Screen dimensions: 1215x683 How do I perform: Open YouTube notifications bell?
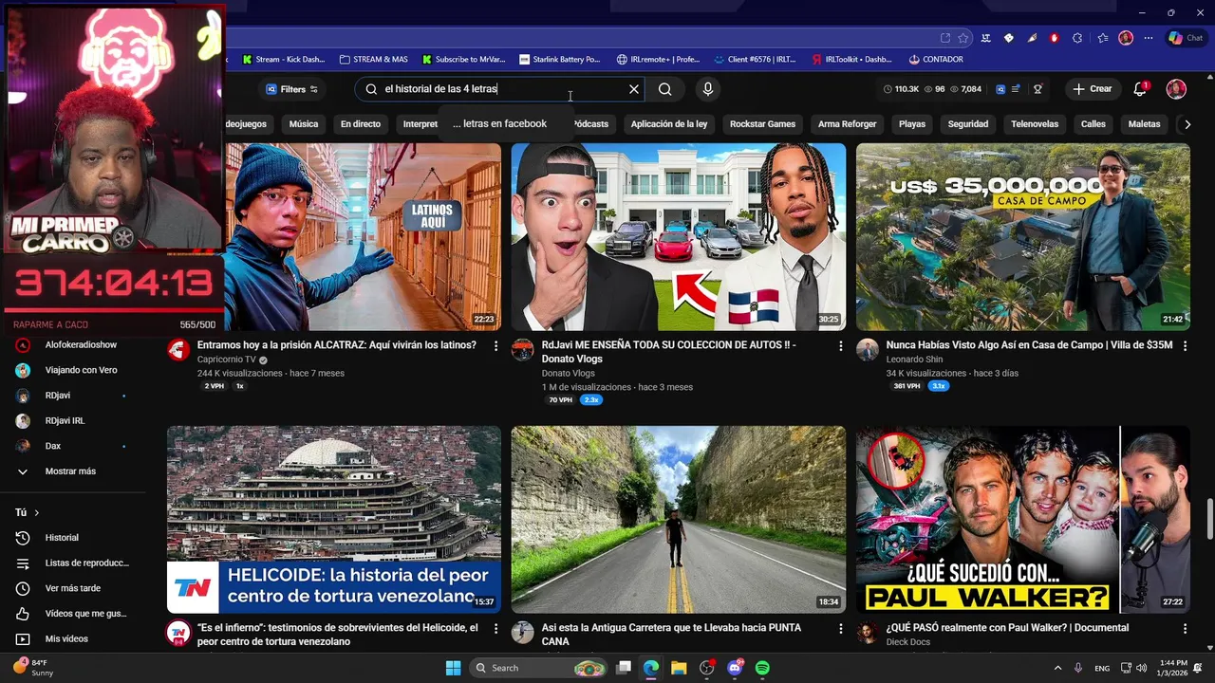tap(1140, 89)
